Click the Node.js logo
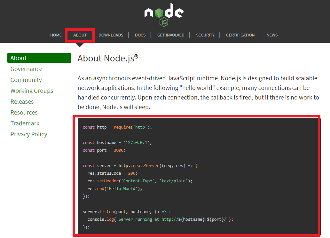 pyautogui.click(x=164, y=15)
